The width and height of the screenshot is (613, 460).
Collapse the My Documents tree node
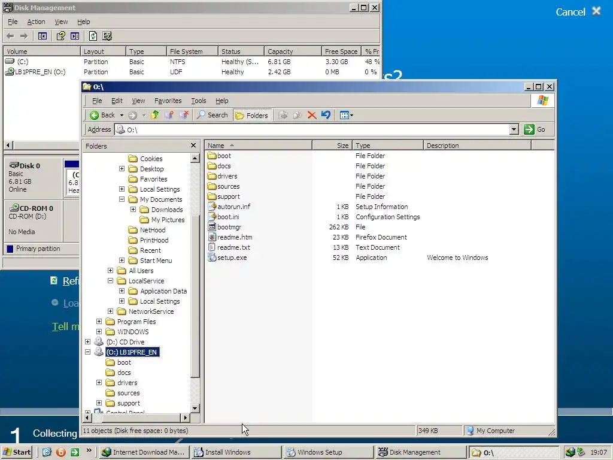(122, 199)
